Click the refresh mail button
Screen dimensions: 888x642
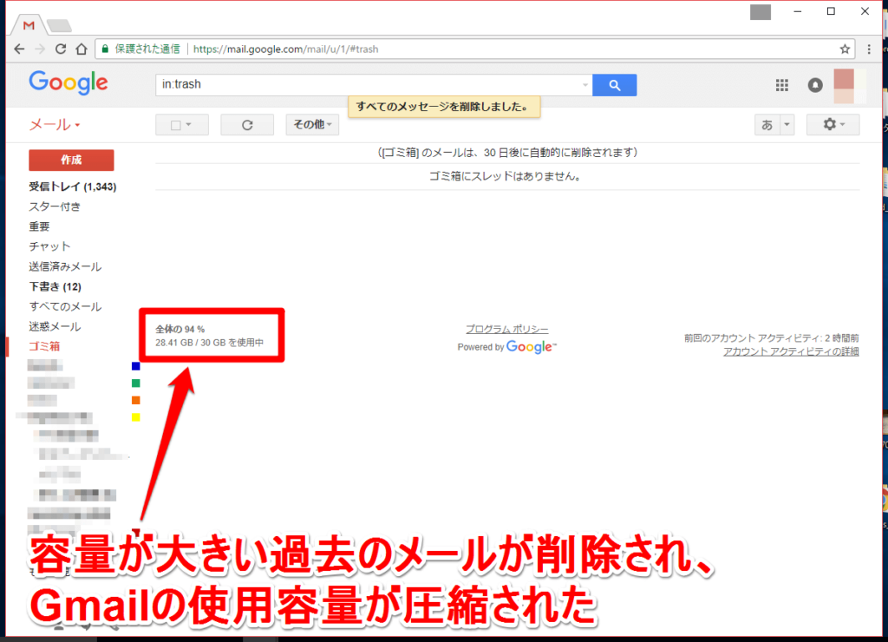click(x=247, y=125)
